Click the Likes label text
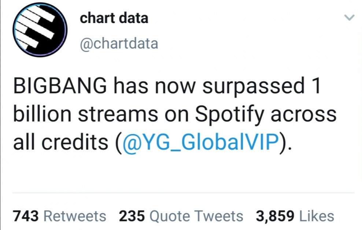 tap(317, 216)
